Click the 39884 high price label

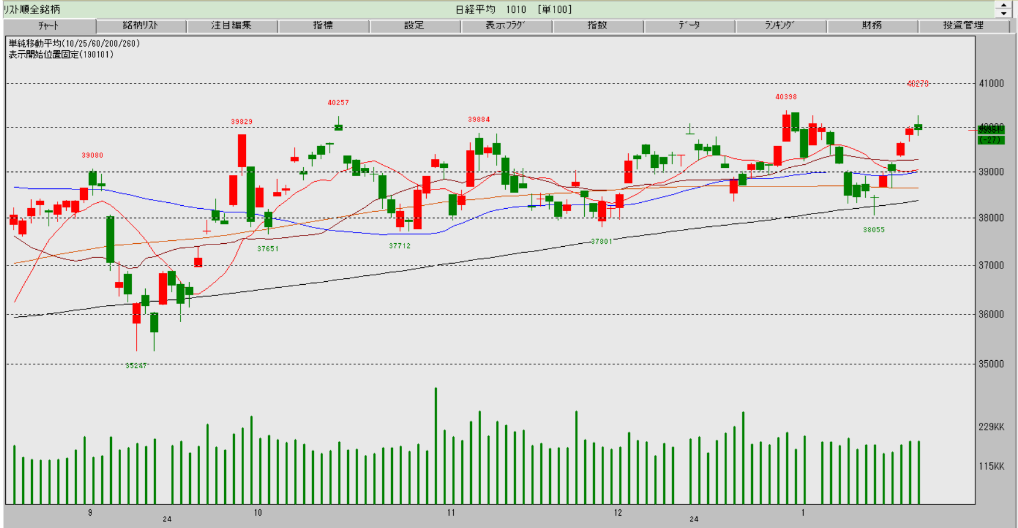(x=479, y=119)
